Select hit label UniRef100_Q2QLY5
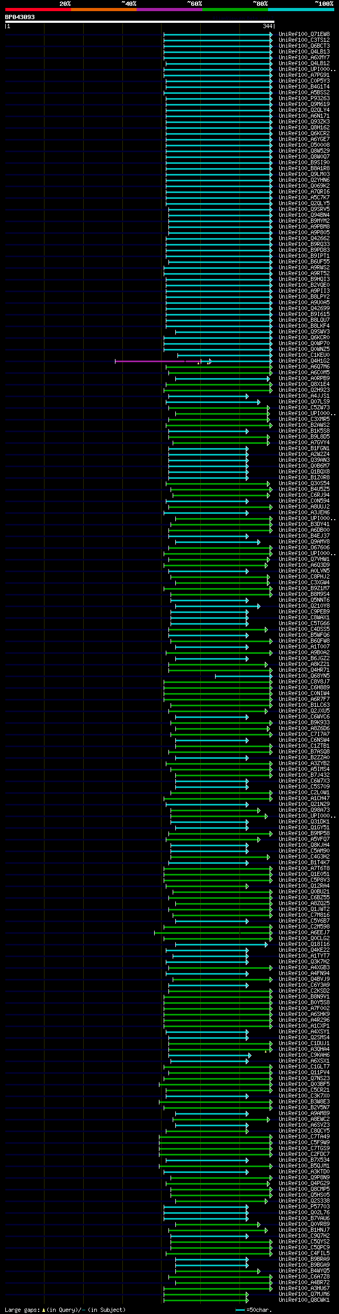Screen dimensions: 339x1314 click(x=304, y=204)
